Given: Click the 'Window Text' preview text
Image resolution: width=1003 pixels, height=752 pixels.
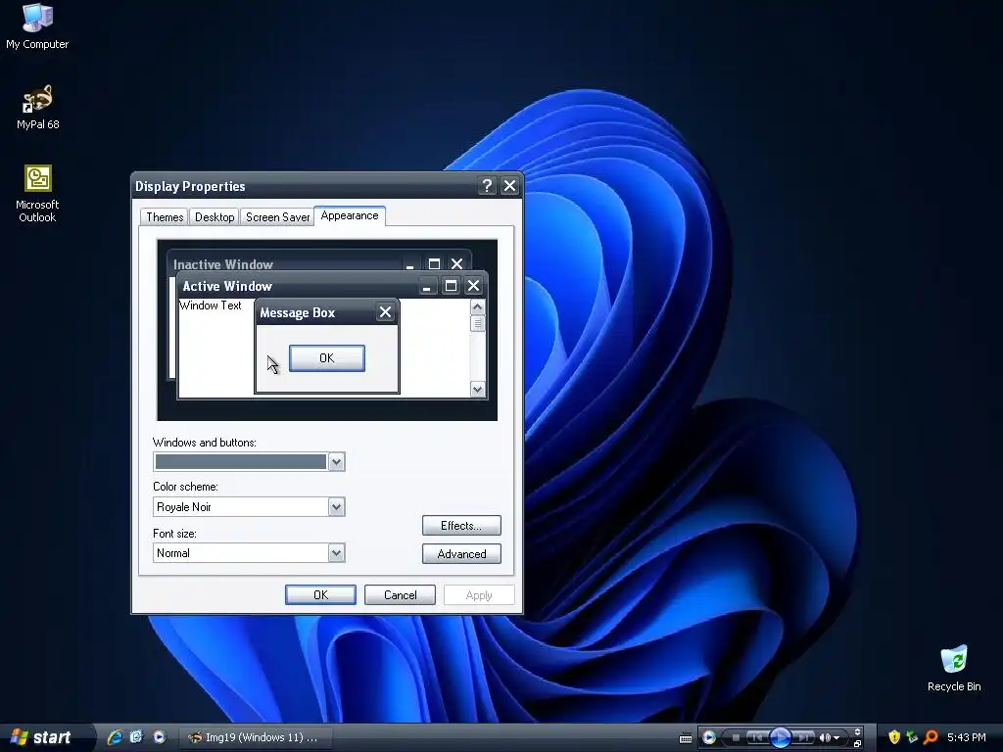Looking at the screenshot, I should tap(211, 305).
